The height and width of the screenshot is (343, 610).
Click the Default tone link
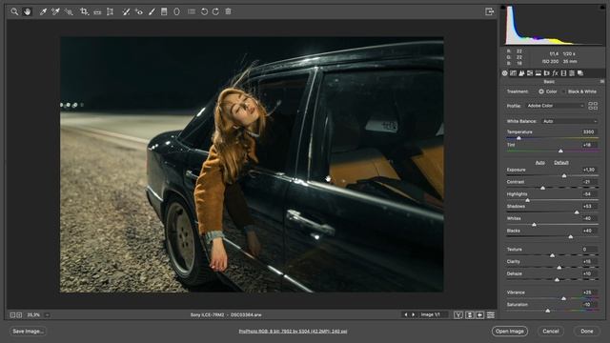tap(561, 163)
